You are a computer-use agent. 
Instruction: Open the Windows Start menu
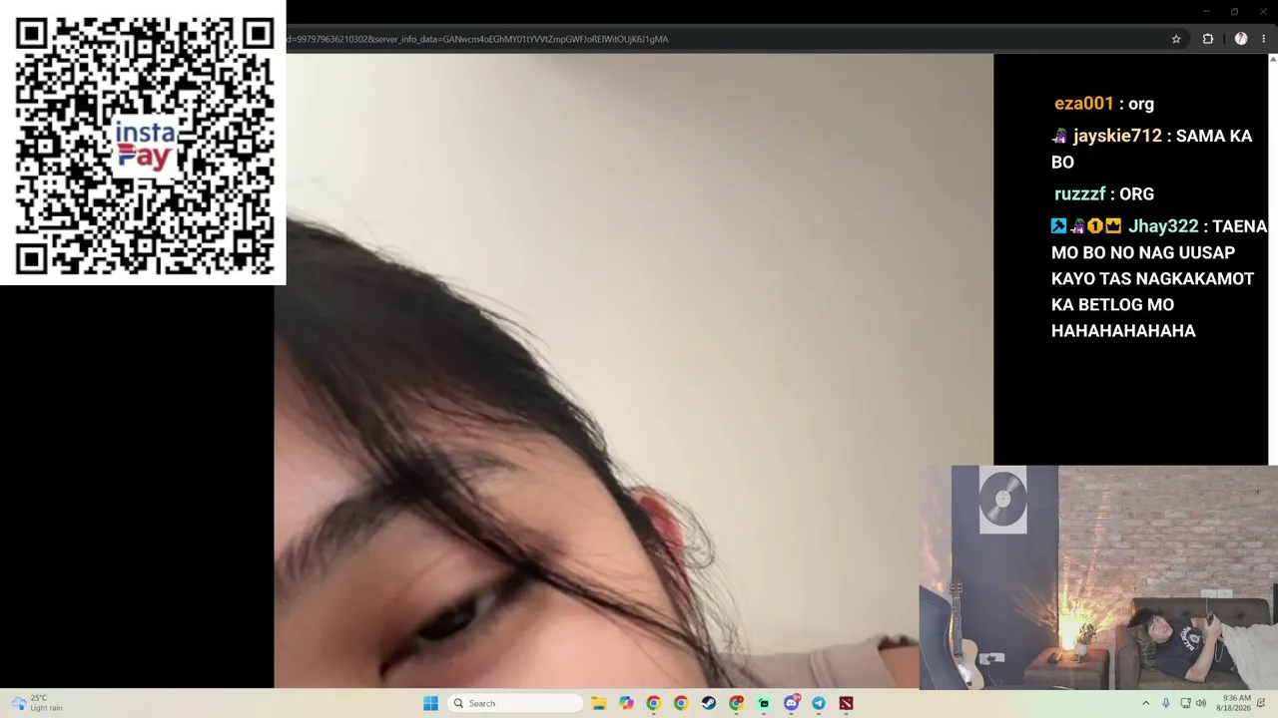(x=430, y=703)
